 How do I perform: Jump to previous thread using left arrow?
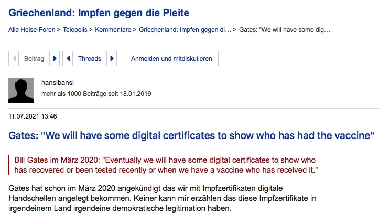[68, 59]
